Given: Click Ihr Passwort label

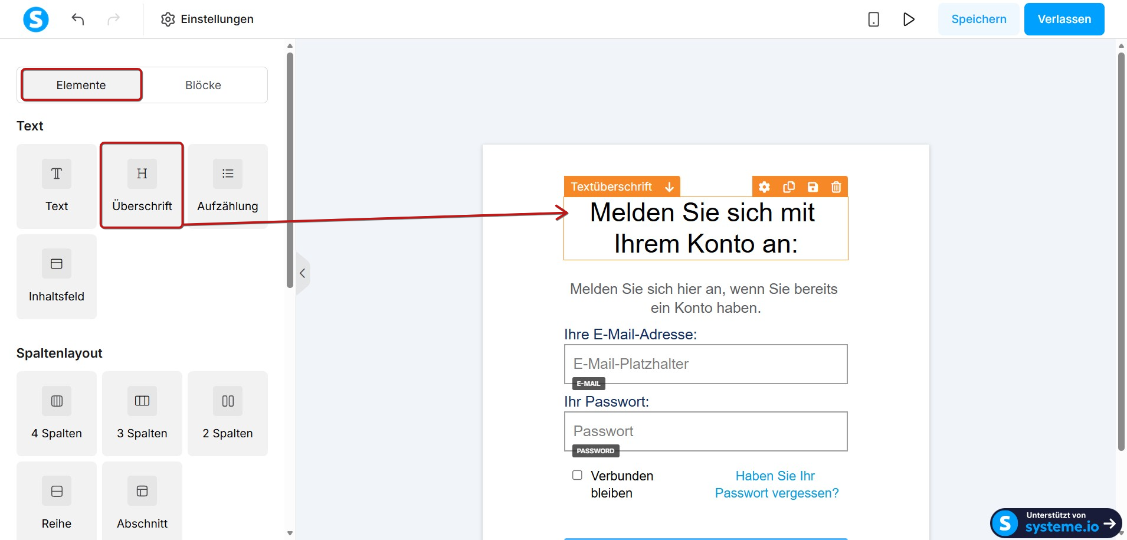Looking at the screenshot, I should 607,402.
